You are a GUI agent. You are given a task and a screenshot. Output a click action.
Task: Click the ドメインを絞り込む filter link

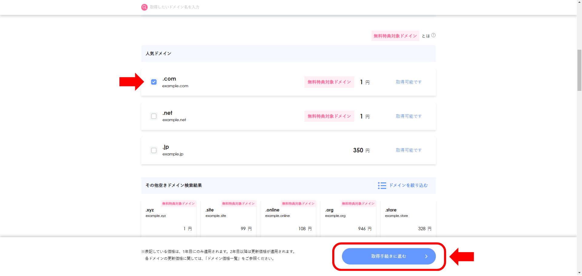tap(408, 185)
